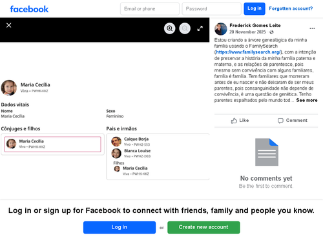
Task: Open the familysearch.org hyperlink
Action: pos(248,52)
